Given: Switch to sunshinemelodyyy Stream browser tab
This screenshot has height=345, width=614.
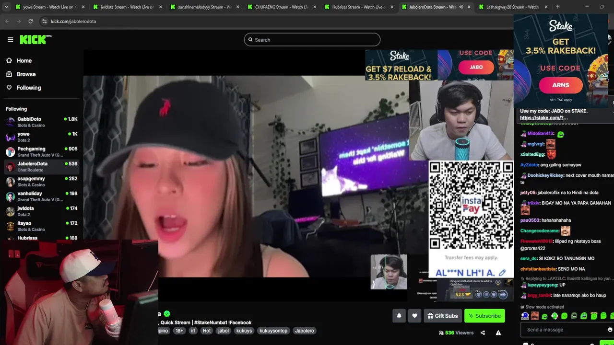Looking at the screenshot, I should [204, 7].
